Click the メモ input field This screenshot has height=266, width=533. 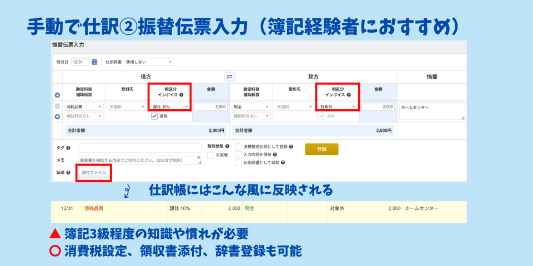pos(140,160)
